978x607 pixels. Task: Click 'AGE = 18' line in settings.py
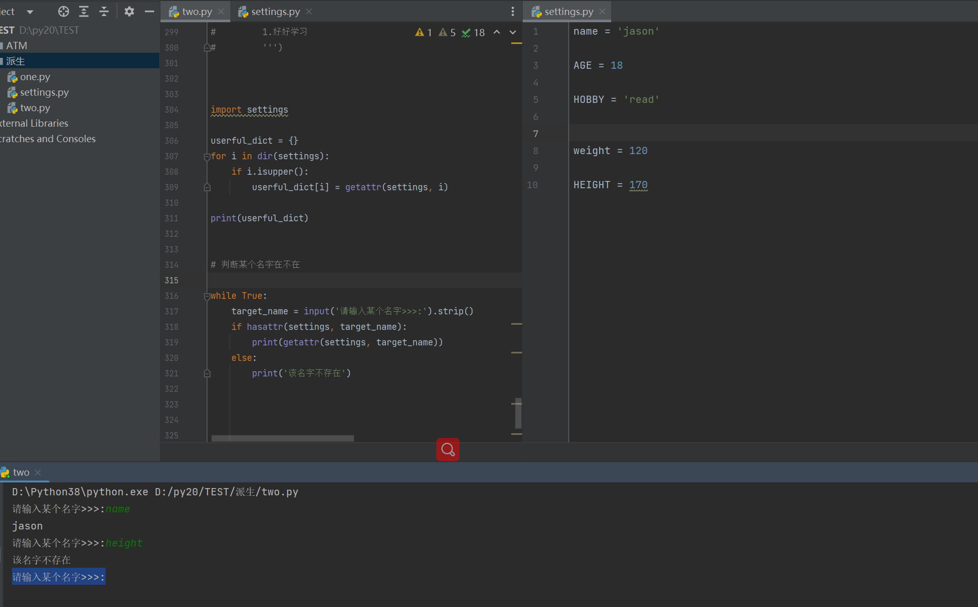tap(598, 66)
